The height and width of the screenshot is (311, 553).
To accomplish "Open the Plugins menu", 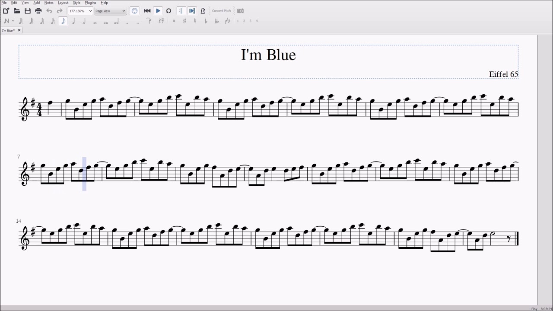I will point(90,3).
